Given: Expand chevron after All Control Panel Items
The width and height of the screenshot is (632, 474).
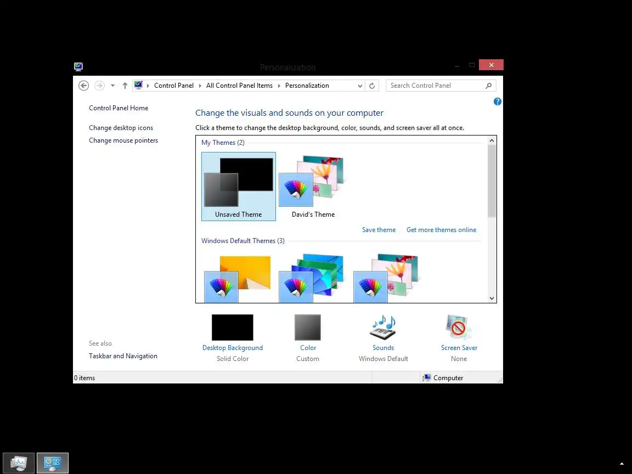Looking at the screenshot, I should tap(279, 86).
